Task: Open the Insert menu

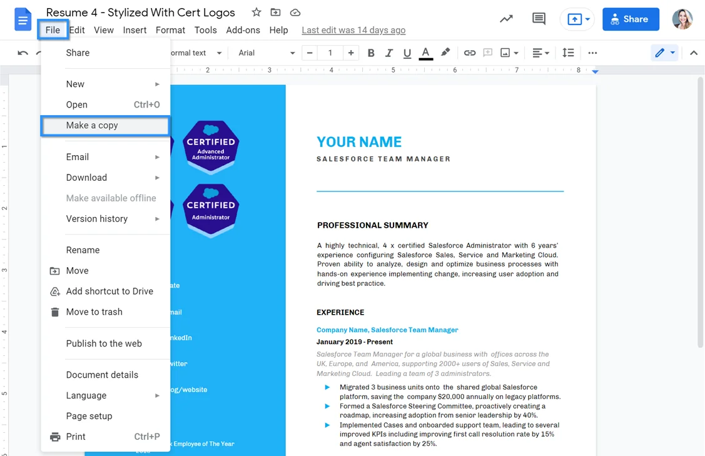Action: point(134,30)
